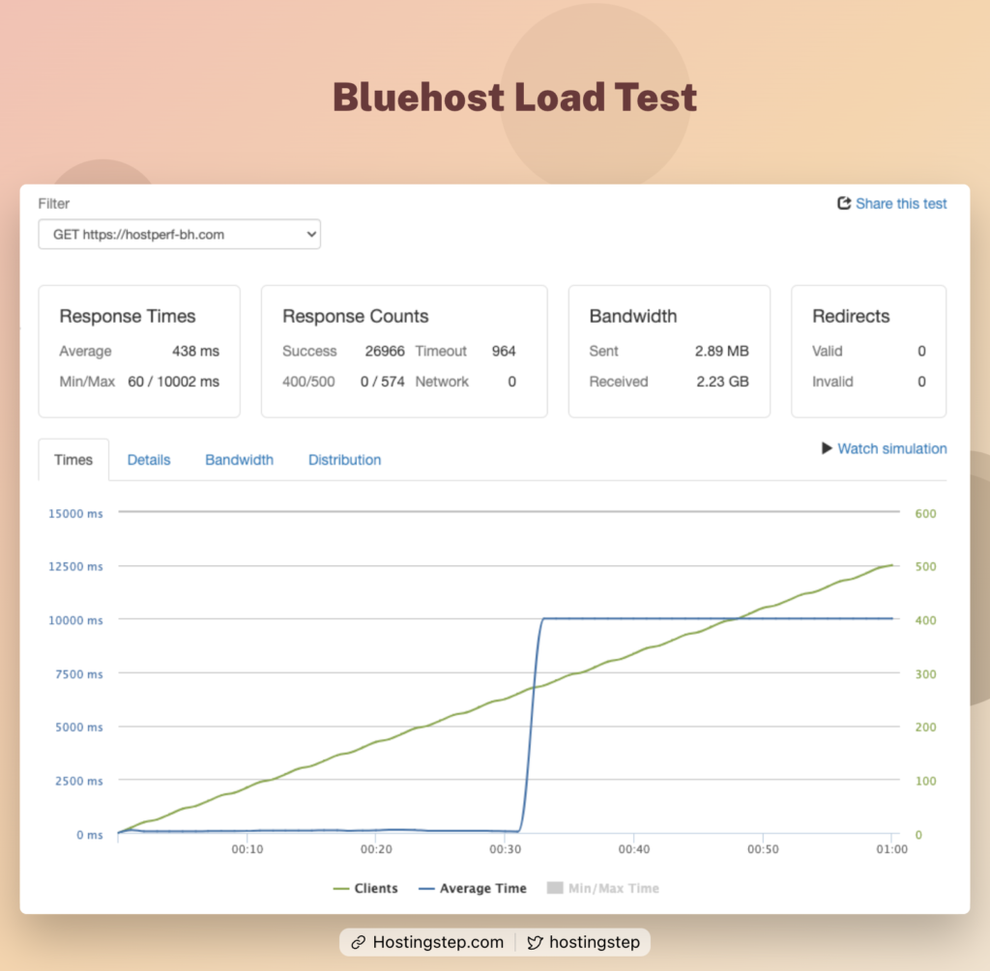This screenshot has height=971, width=990.
Task: Click the play triangle beside Watch simulation
Action: pos(827,448)
